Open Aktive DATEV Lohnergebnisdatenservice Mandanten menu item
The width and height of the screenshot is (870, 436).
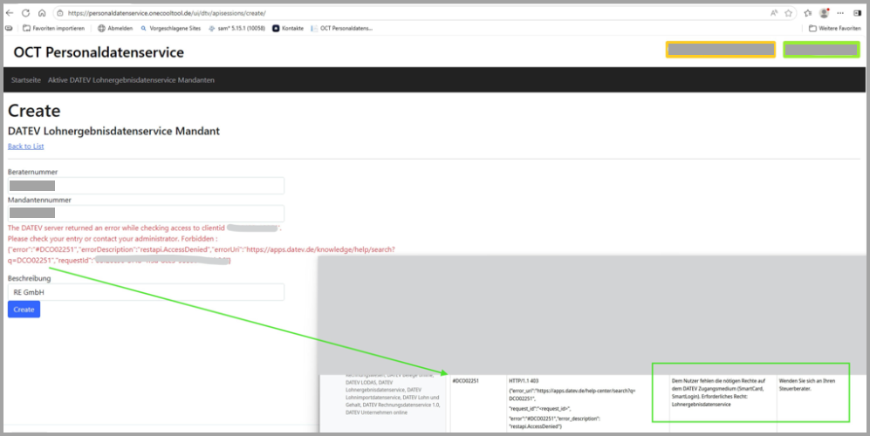[131, 80]
